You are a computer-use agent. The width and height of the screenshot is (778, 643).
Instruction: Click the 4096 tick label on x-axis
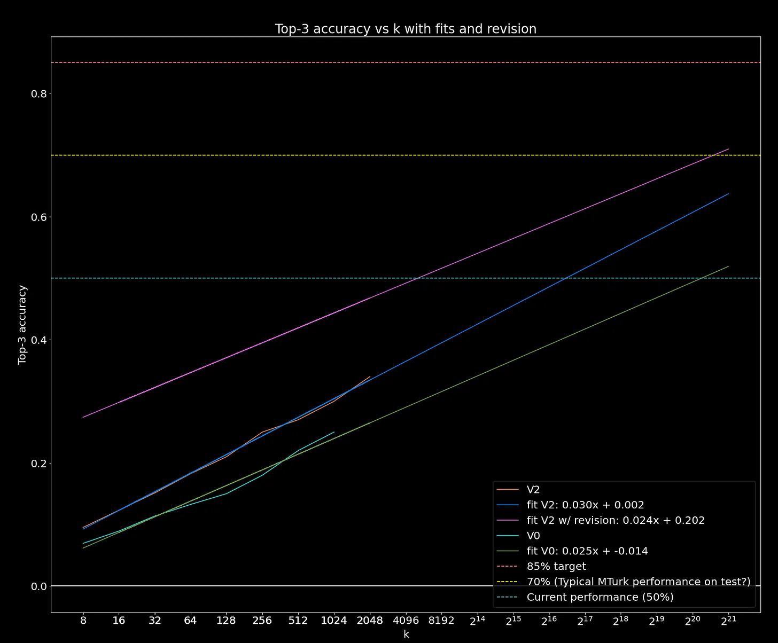[x=406, y=621]
